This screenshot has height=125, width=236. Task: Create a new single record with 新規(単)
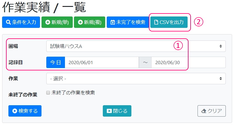57,22
